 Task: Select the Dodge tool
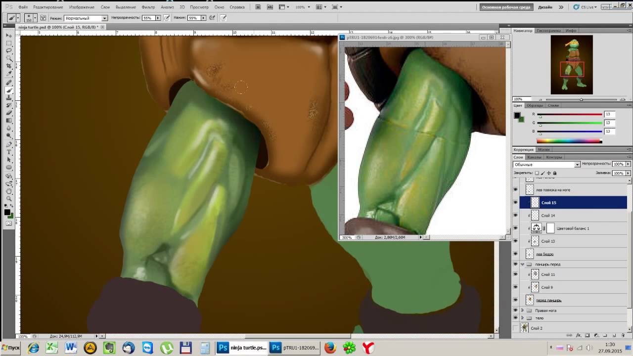pyautogui.click(x=9, y=135)
